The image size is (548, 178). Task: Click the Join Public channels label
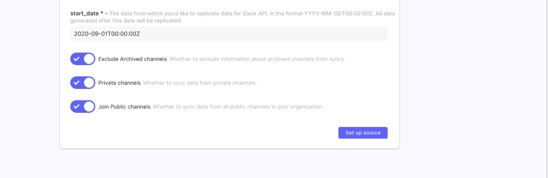[124, 107]
